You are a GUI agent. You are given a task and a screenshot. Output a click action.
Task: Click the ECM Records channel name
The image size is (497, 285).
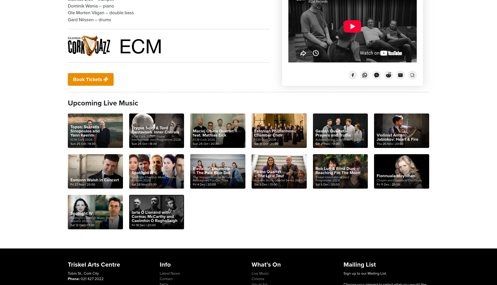click(x=318, y=2)
